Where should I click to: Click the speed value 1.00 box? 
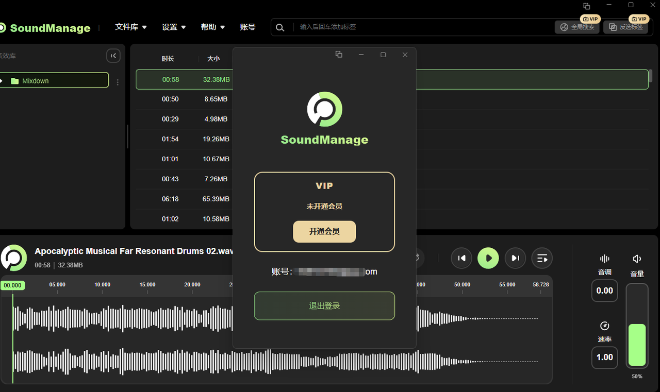pyautogui.click(x=605, y=357)
